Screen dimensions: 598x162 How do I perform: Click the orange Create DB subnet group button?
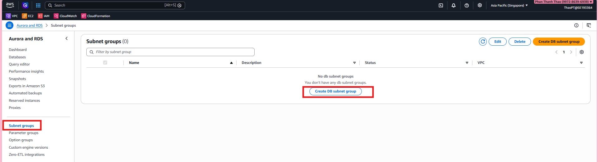point(559,42)
